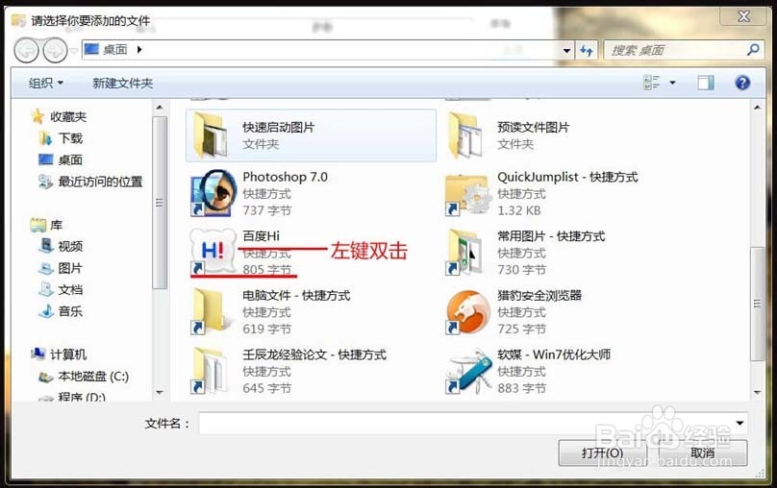Click the Forward navigation arrow
This screenshot has height=488, width=777.
[55, 50]
